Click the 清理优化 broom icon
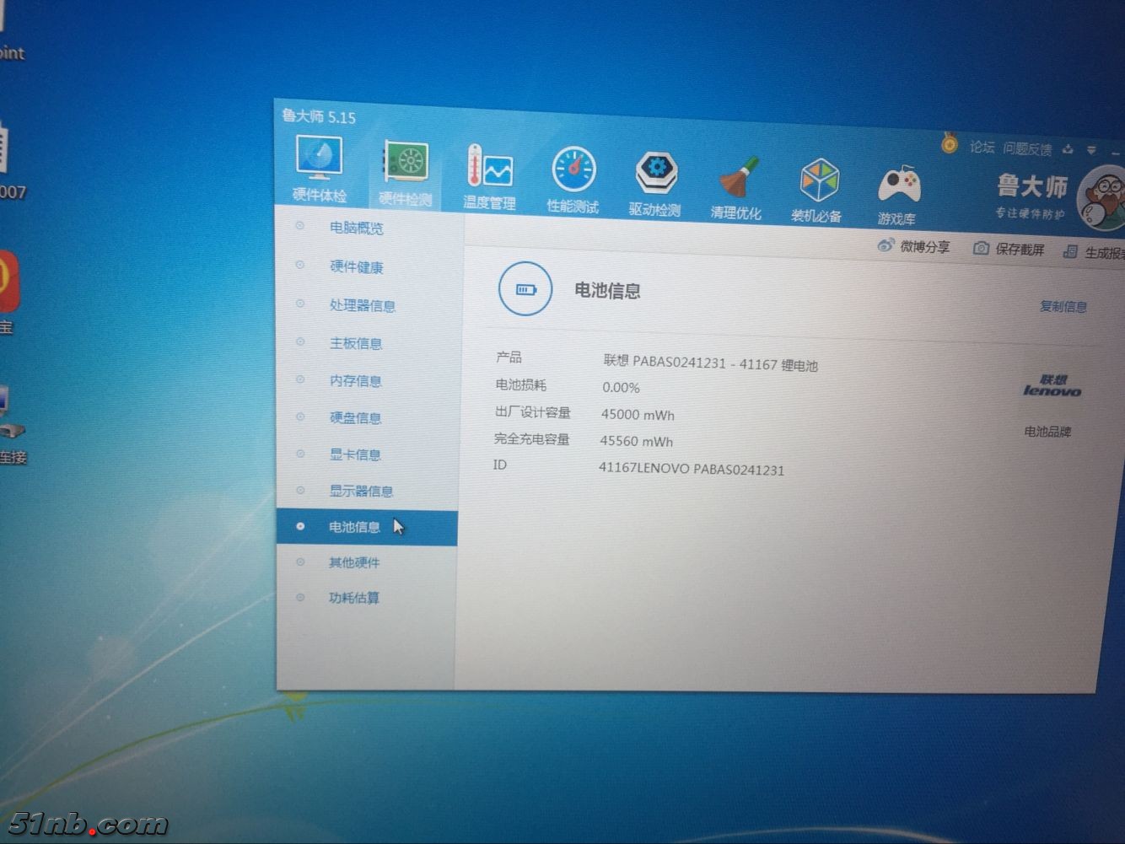The height and width of the screenshot is (844, 1125). [737, 183]
